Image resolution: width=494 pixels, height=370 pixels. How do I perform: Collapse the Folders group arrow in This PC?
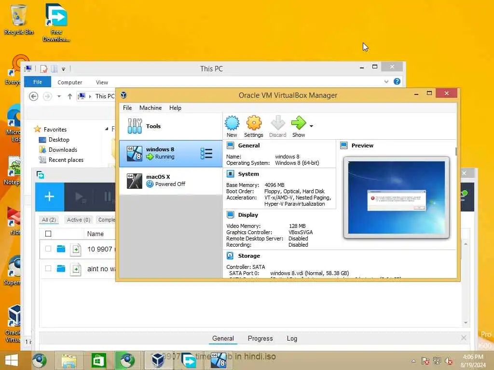click(x=107, y=129)
